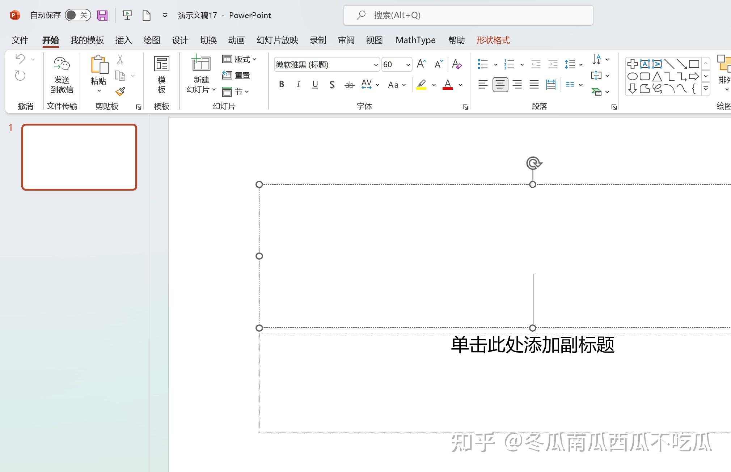The width and height of the screenshot is (731, 472).
Task: Select the straight line shape in gallery
Action: (669, 64)
